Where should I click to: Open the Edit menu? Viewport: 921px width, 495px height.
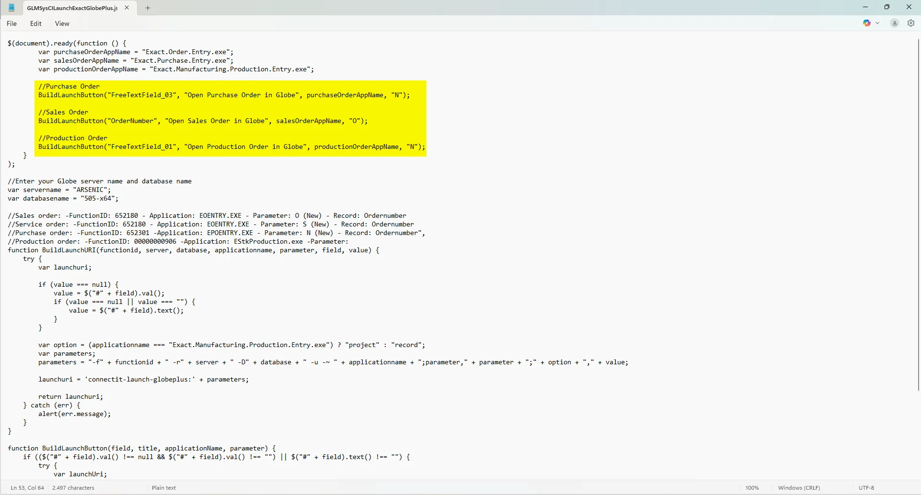point(35,23)
